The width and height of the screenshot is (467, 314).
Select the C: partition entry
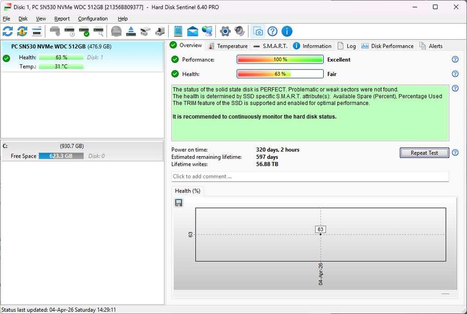coord(82,151)
